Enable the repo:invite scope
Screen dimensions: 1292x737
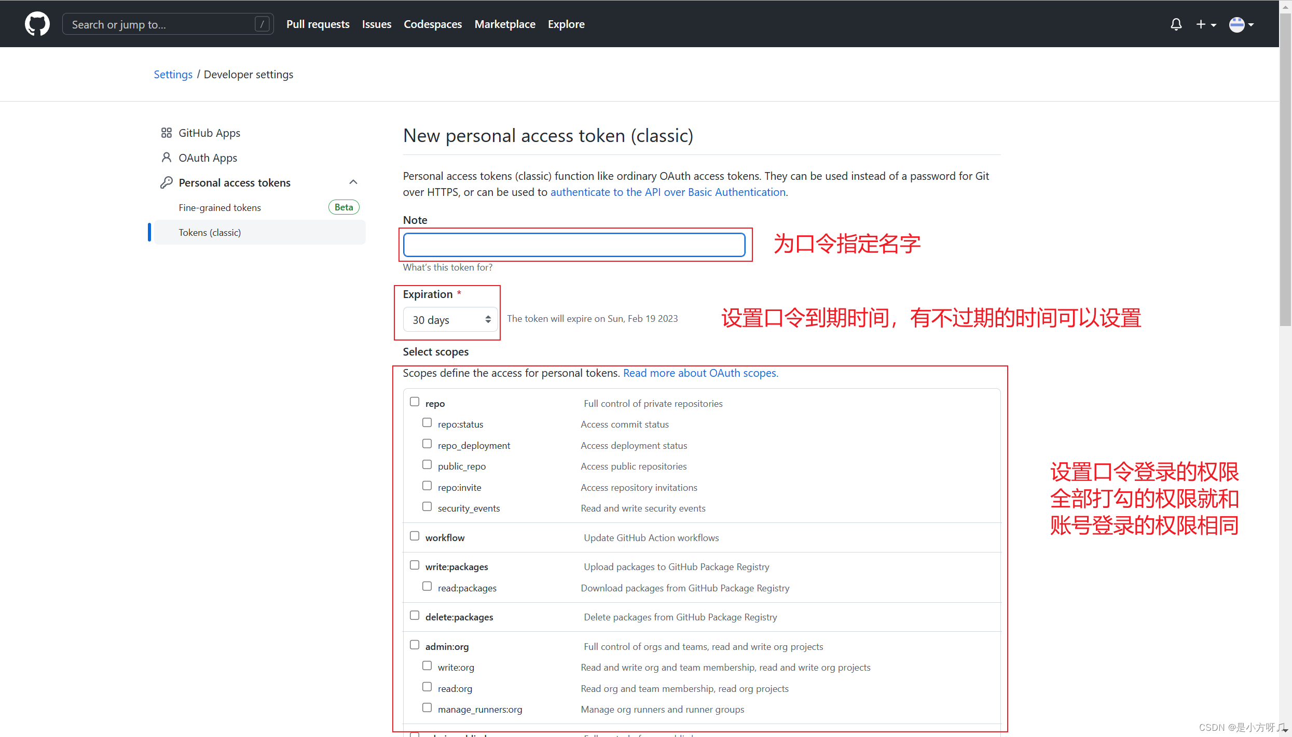[427, 486]
